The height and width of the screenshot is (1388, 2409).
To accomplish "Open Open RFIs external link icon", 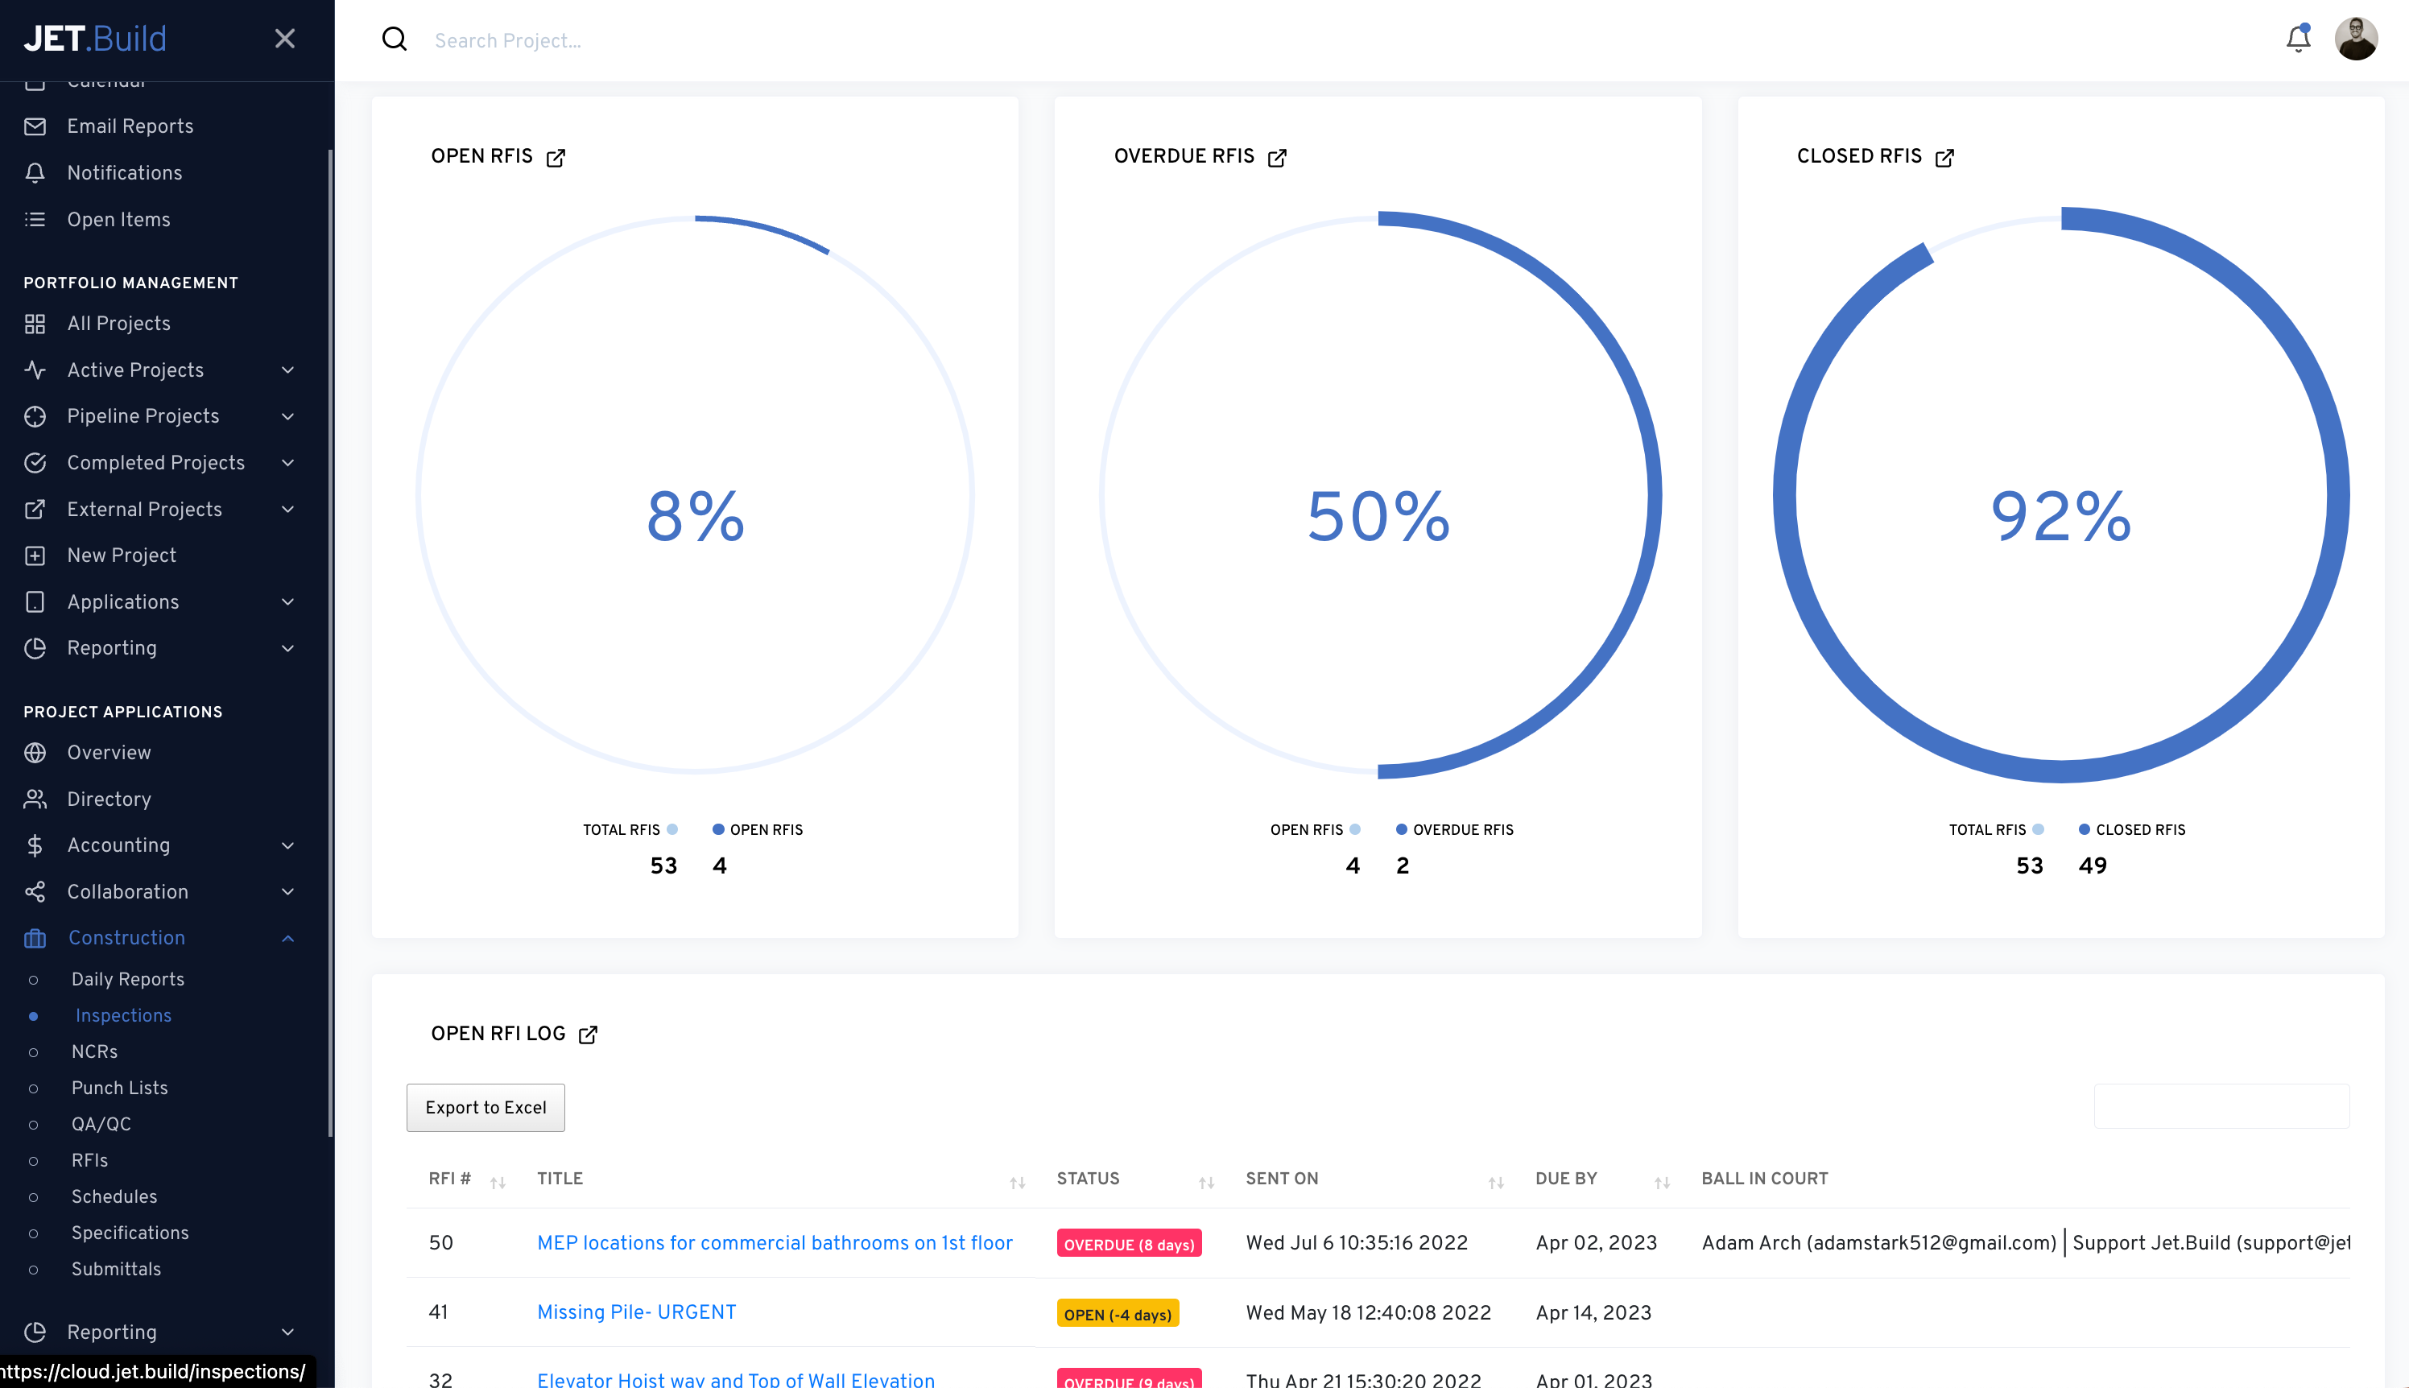I will tap(556, 157).
